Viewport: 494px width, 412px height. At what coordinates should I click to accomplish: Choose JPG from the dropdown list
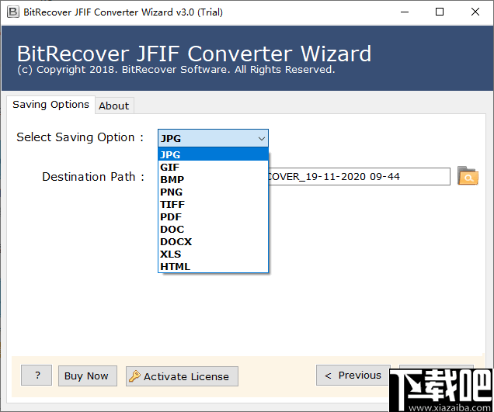(213, 154)
